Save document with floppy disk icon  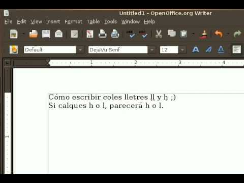point(46,34)
